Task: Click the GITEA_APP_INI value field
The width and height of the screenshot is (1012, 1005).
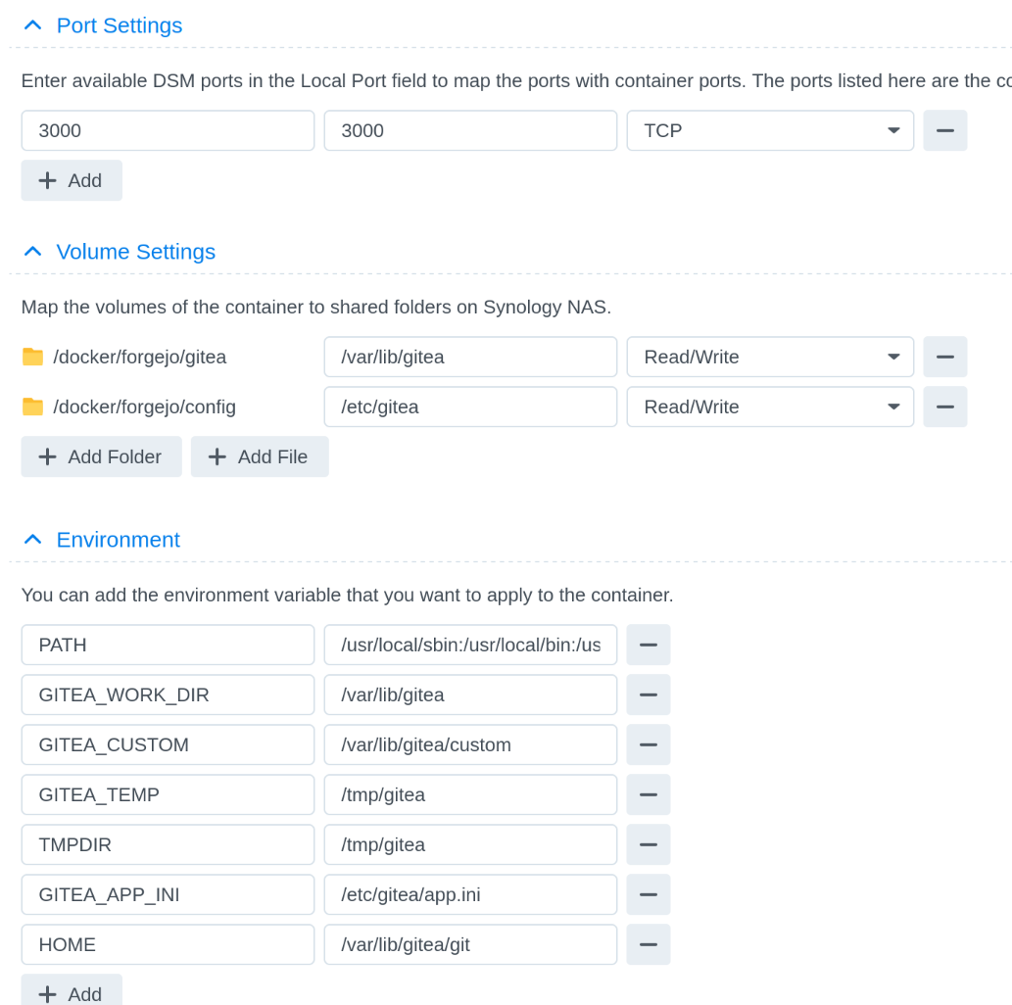Action: [470, 894]
